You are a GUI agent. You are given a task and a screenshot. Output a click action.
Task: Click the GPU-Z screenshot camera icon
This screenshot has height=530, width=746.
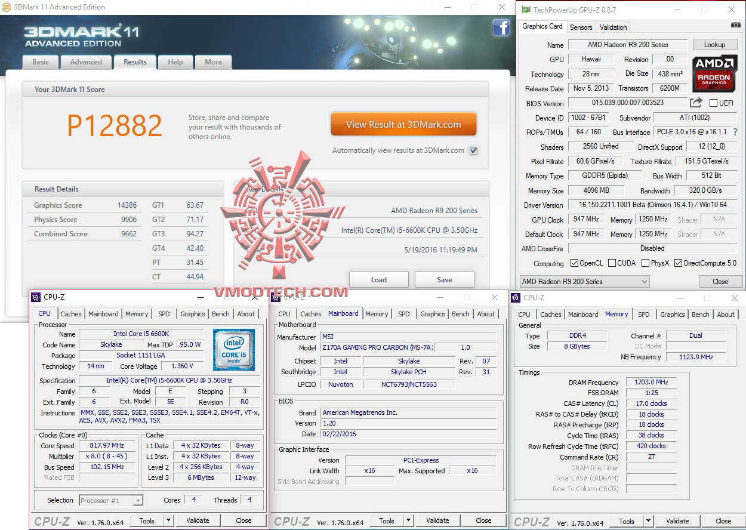pyautogui.click(x=735, y=25)
